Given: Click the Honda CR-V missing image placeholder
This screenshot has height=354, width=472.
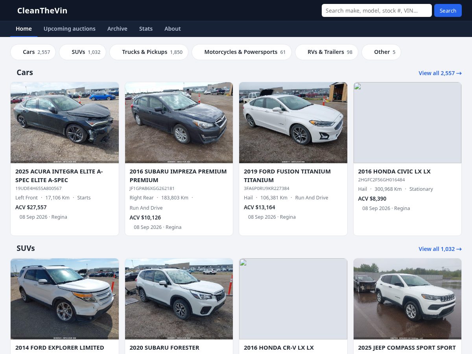Looking at the screenshot, I should [293, 299].
